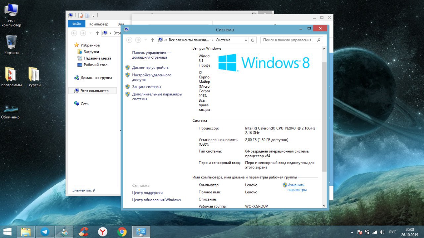The image size is (424, 238).
Task: Open the Explorer quick access toolbar dropdown
Action: tap(93, 16)
